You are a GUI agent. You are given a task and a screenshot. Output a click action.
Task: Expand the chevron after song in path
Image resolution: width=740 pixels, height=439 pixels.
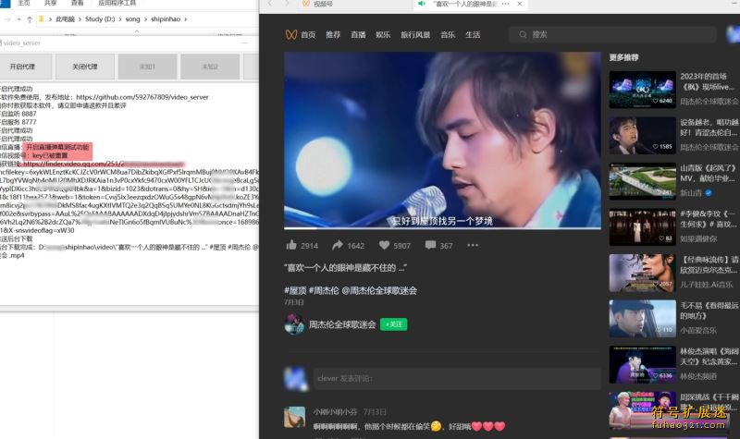coord(145,19)
